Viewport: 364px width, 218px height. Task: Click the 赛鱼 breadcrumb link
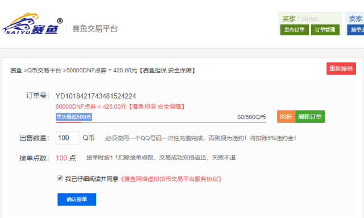tap(16, 70)
